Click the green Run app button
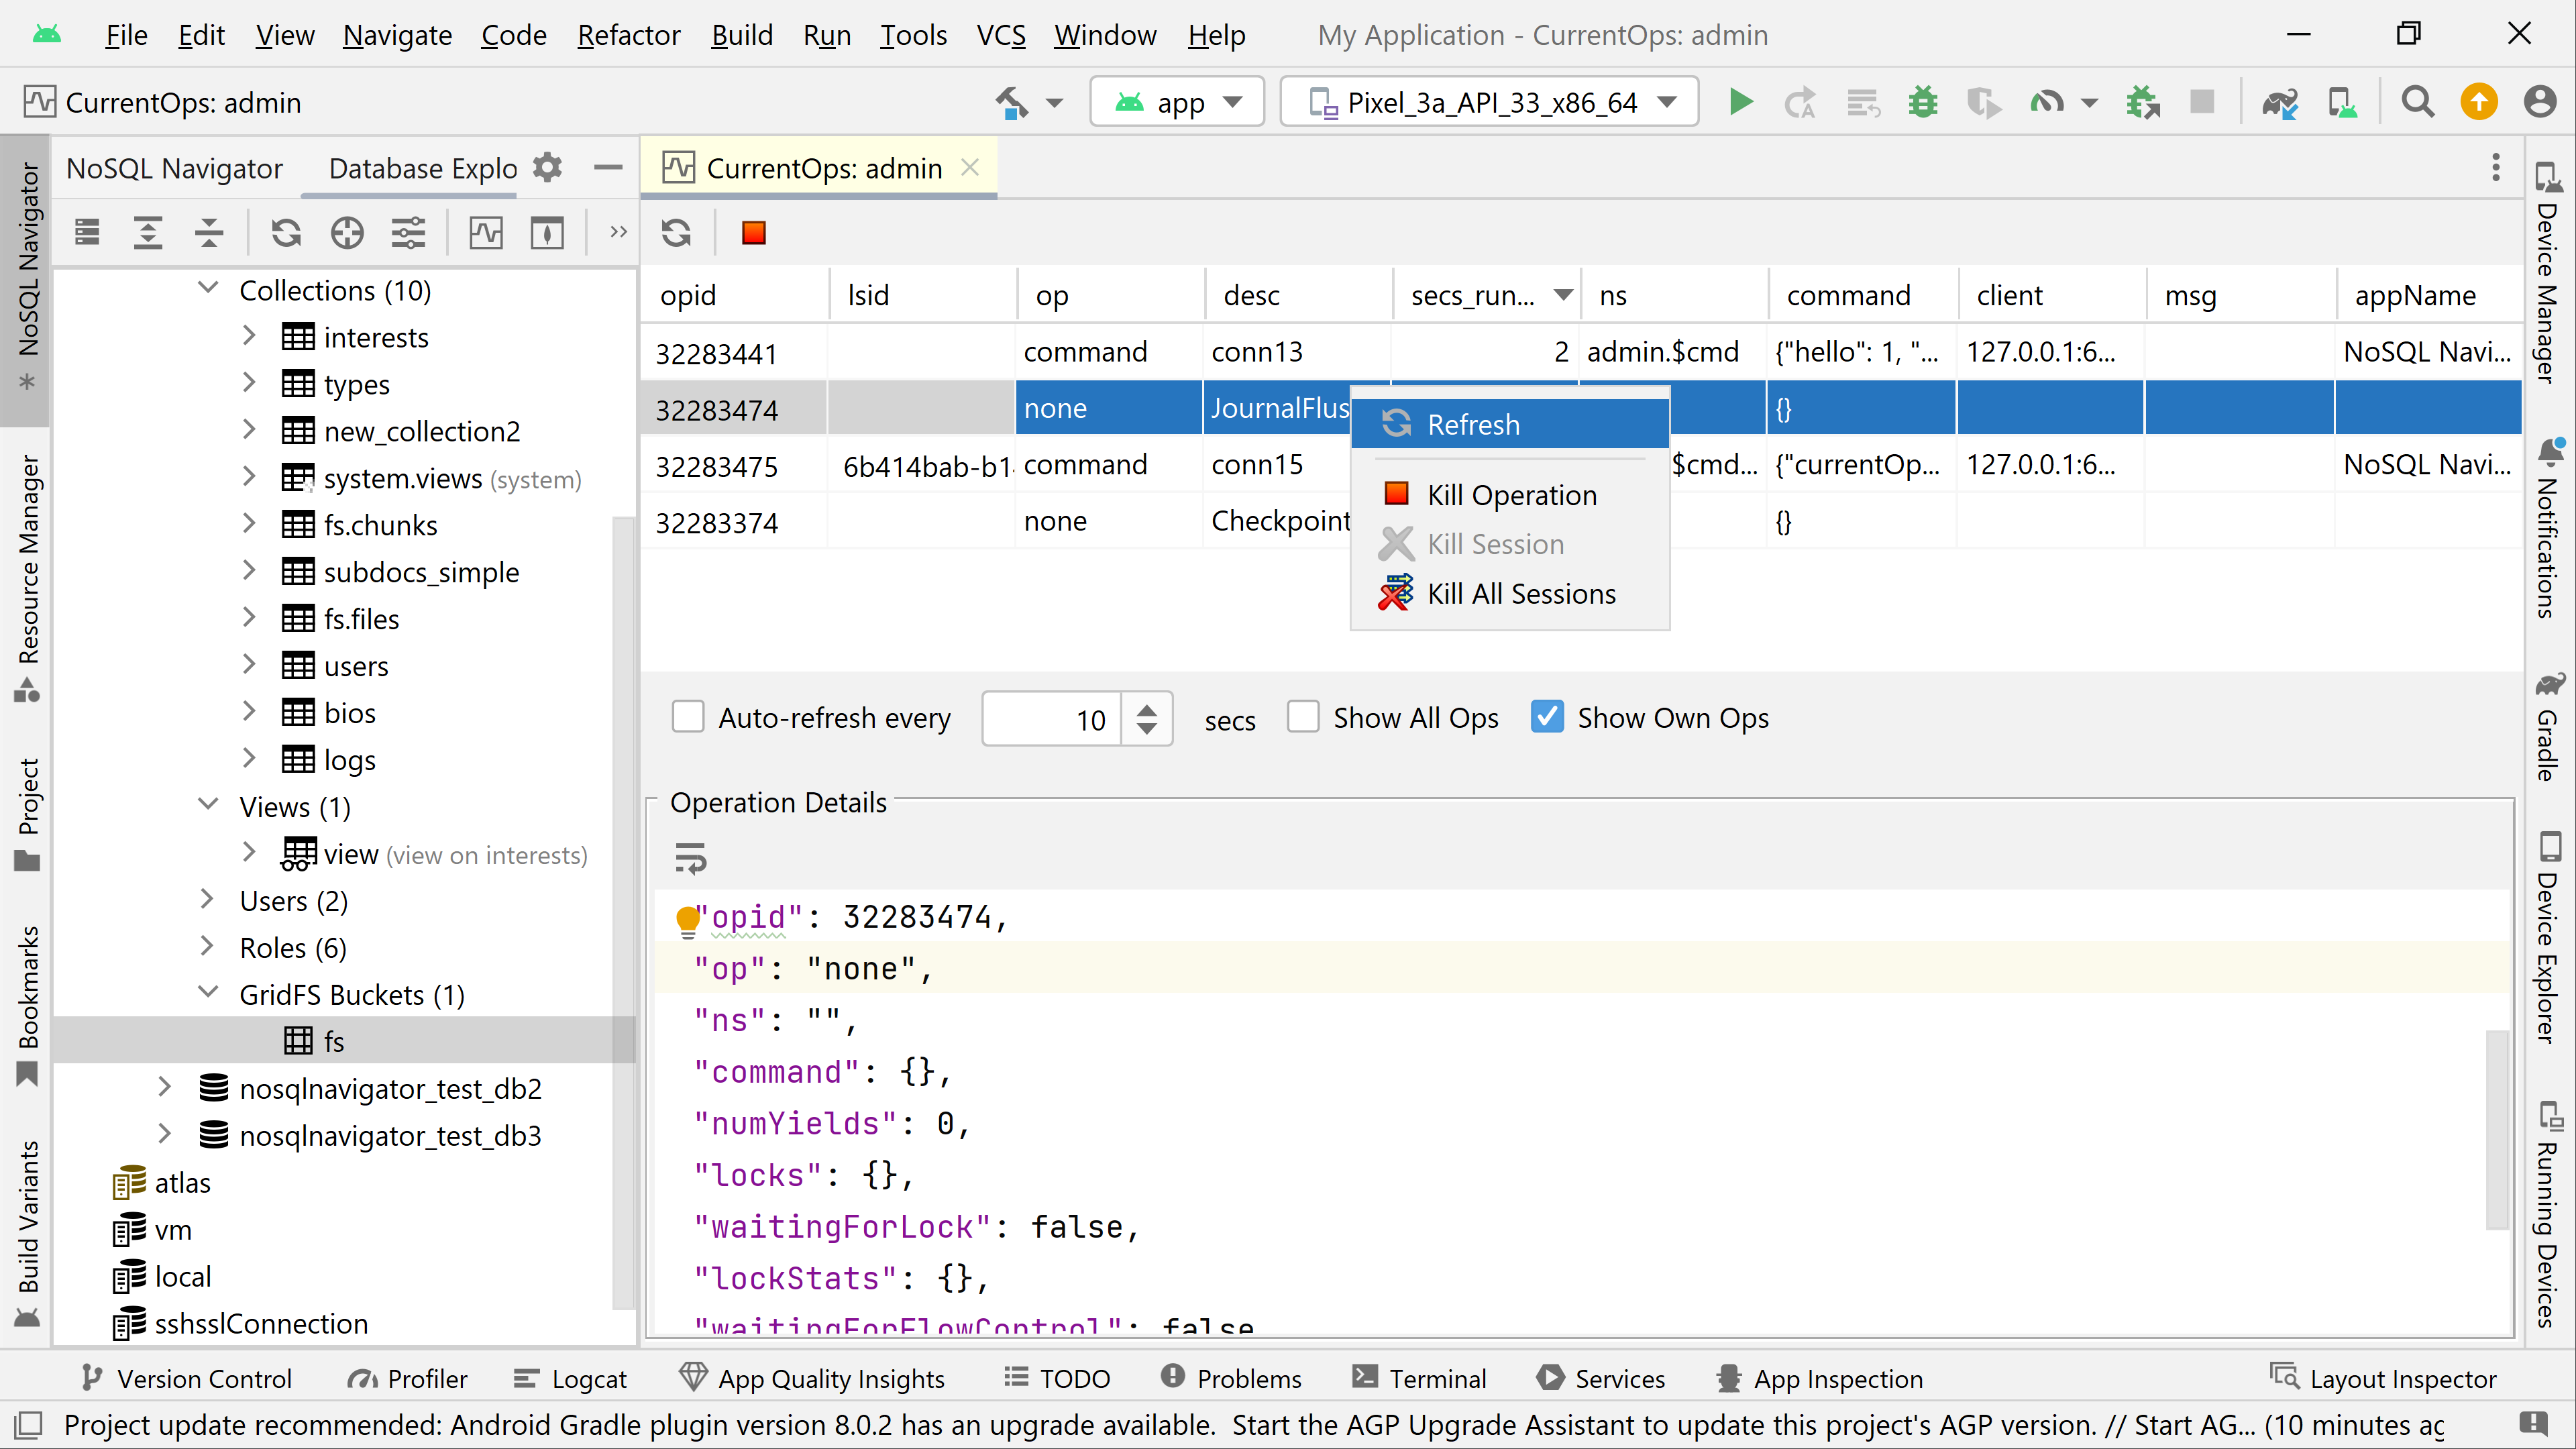Image resolution: width=2576 pixels, height=1449 pixels. (1740, 102)
